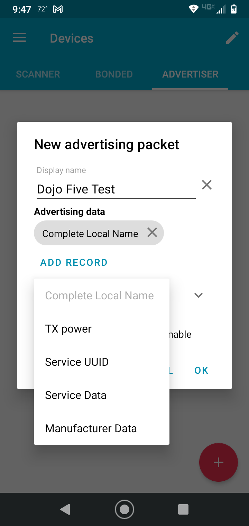Image resolution: width=249 pixels, height=526 pixels.
Task: Open the Bonded tab
Action: click(x=114, y=74)
